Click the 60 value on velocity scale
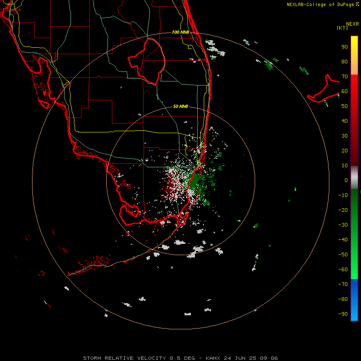This screenshot has width=361, height=361. tap(345, 91)
